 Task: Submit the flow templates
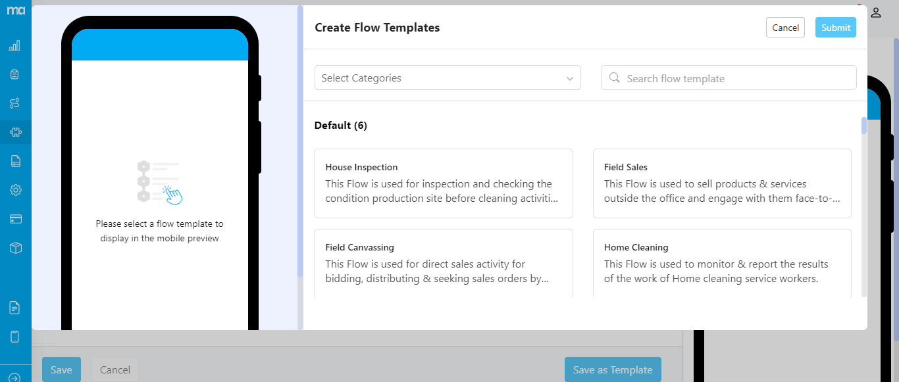(x=835, y=27)
